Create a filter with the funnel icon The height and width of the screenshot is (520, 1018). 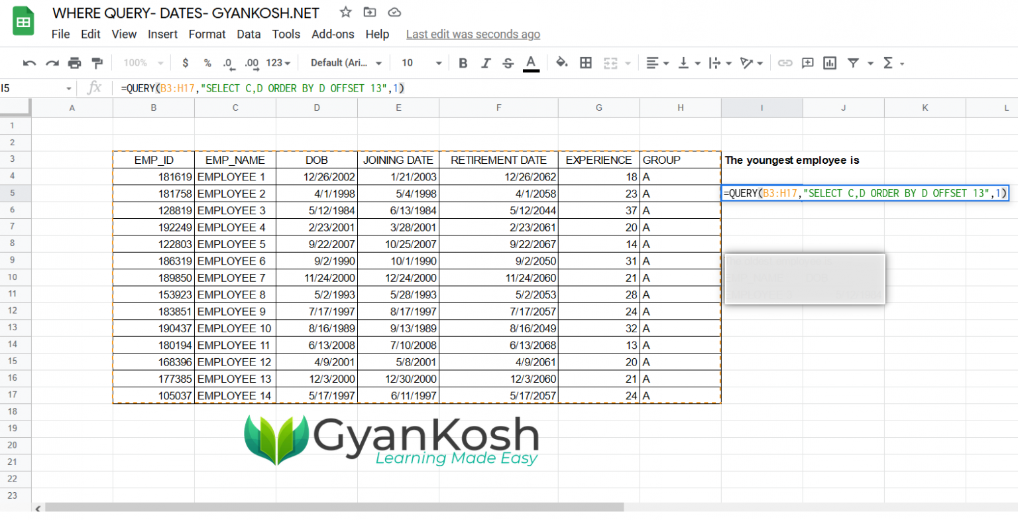pos(850,62)
